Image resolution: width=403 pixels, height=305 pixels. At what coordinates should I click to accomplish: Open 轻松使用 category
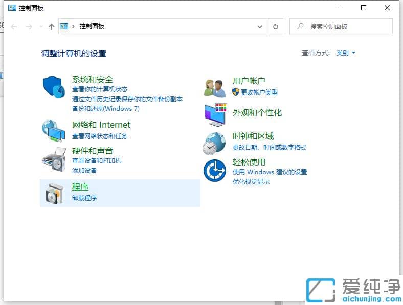click(x=249, y=162)
